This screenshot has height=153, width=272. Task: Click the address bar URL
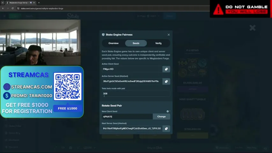[x=42, y=9]
